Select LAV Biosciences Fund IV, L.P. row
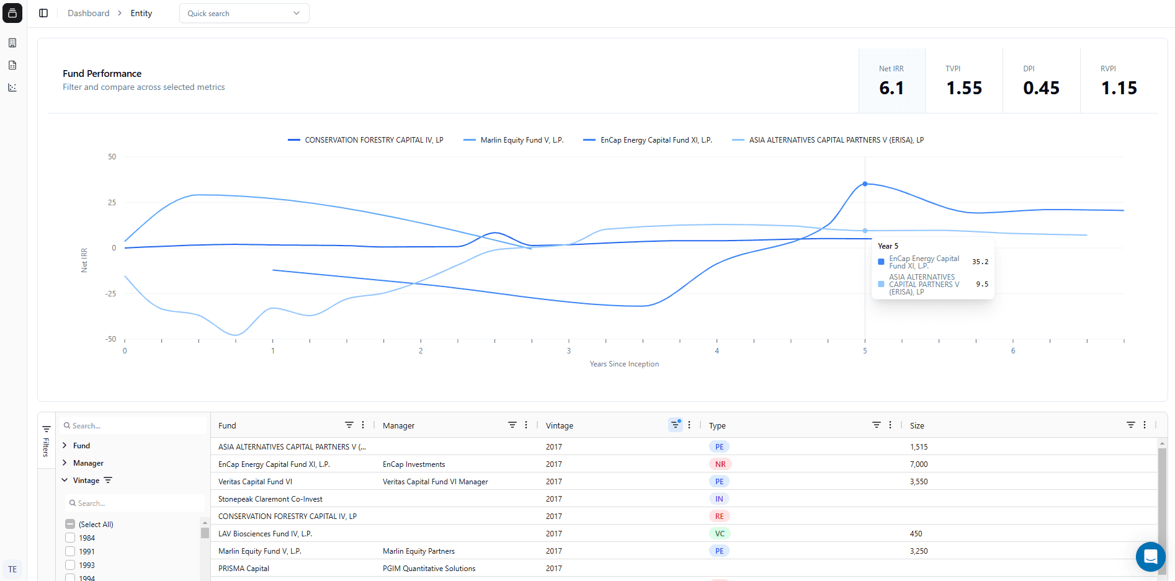1175x581 pixels. 684,533
